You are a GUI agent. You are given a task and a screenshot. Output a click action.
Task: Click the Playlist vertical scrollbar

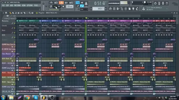(177, 56)
